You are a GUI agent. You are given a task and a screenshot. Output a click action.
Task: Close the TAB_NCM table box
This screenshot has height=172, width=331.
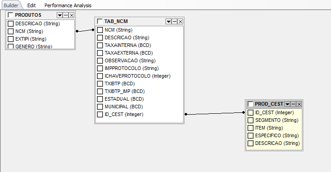pos(180,22)
